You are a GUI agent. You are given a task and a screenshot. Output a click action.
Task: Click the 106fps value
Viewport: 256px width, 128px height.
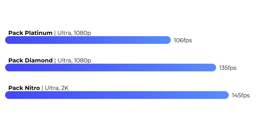183,40
